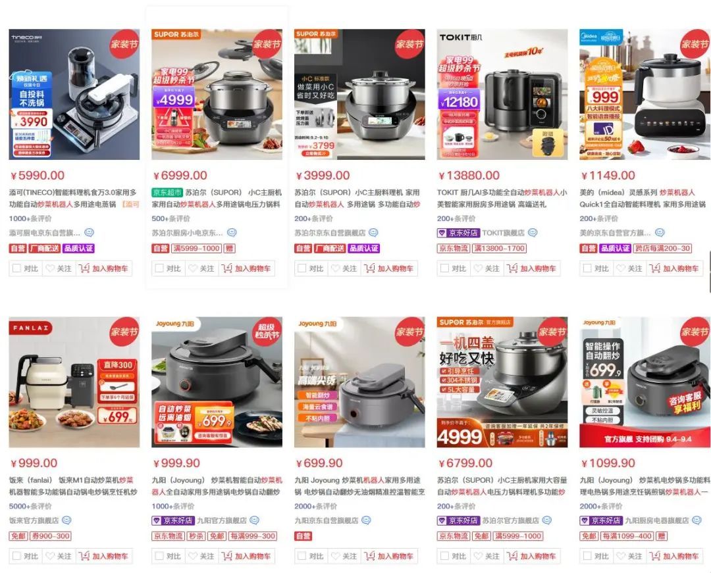Viewport: 711px width, 573px height.
Task: Open 1000+条评价 reviews for Tineco product
Action: coord(30,219)
